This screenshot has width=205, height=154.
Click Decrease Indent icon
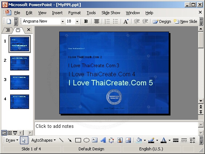point(137,21)
